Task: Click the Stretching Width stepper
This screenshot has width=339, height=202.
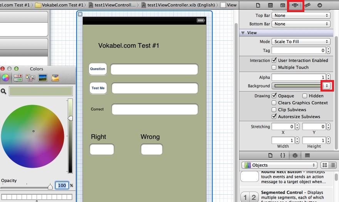Action: (297, 140)
